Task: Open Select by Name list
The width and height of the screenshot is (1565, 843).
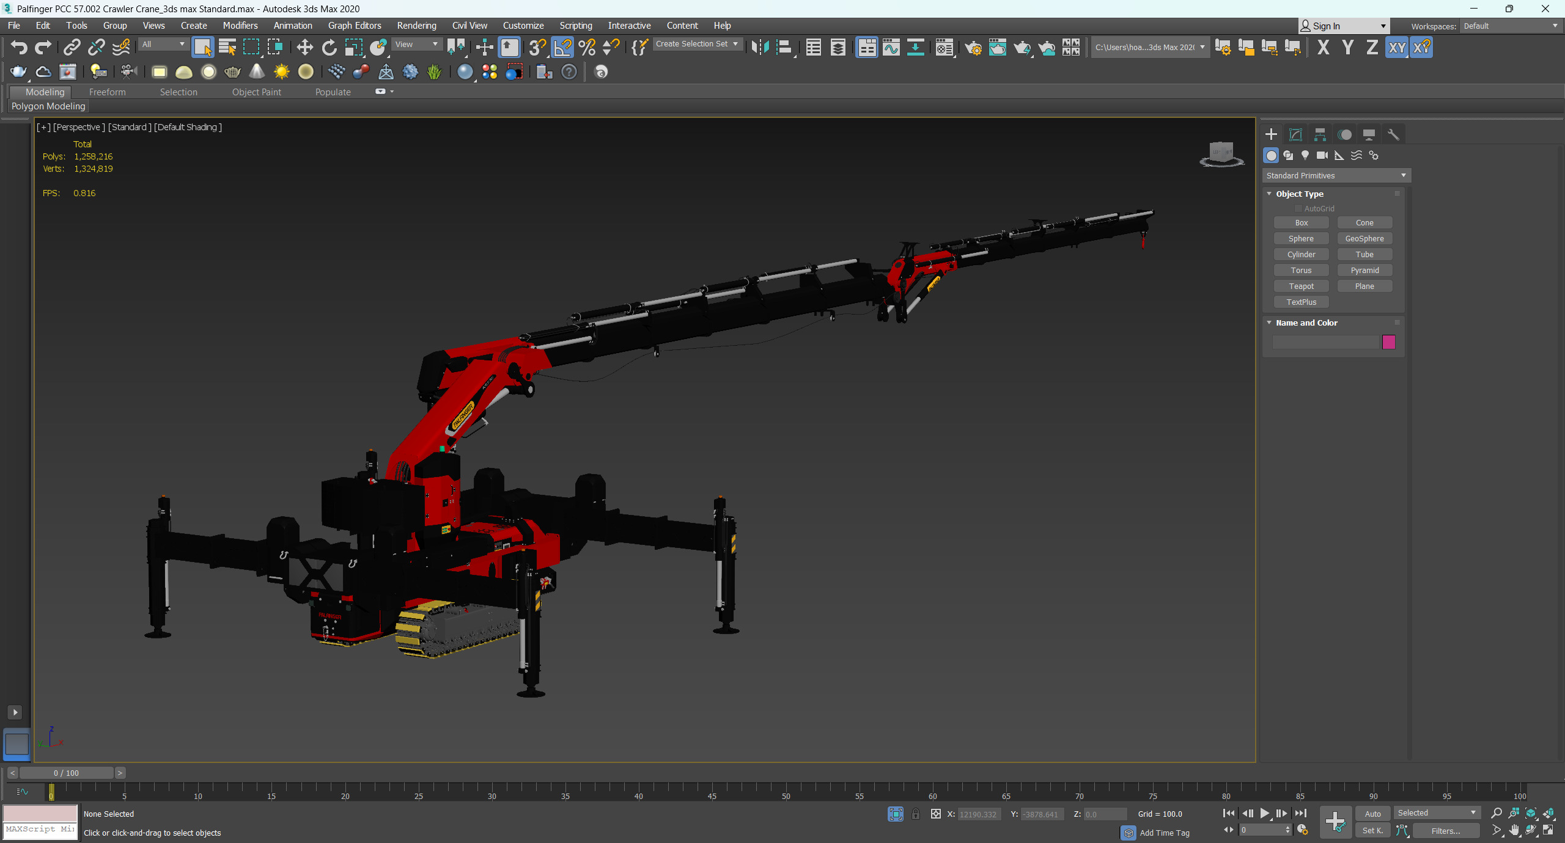Action: [x=227, y=47]
